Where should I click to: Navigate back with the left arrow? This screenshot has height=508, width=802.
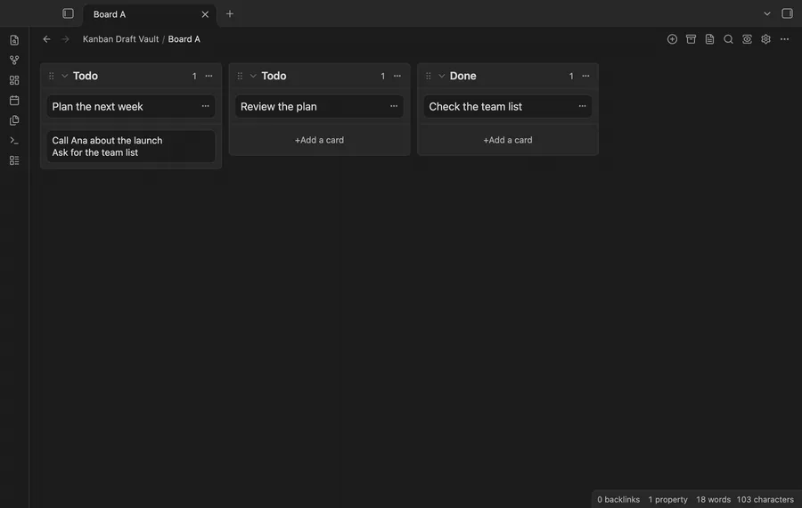tap(46, 39)
